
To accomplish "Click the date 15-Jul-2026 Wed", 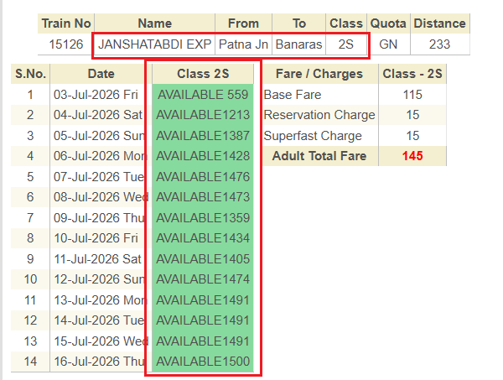I will point(101,341).
